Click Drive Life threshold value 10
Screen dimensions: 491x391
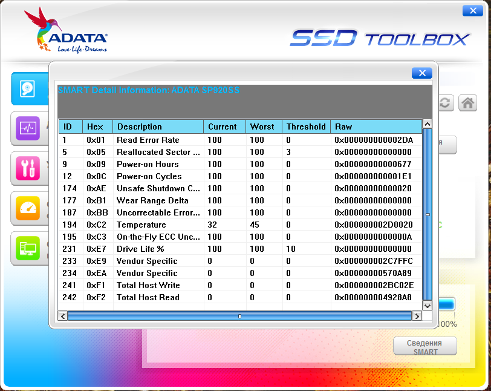(291, 249)
